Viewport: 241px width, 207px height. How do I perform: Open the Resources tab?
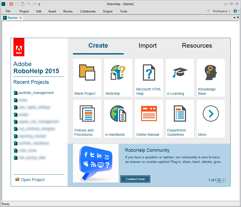pos(197,46)
